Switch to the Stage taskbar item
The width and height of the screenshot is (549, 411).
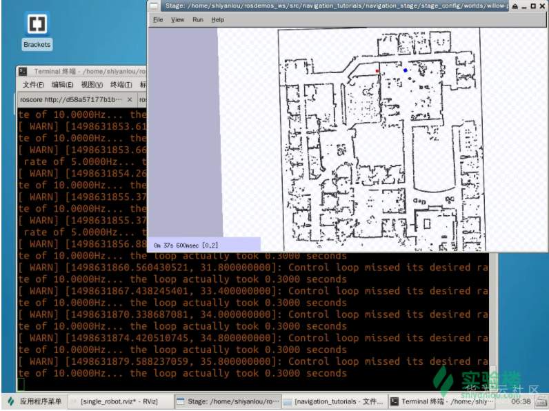[x=228, y=401]
